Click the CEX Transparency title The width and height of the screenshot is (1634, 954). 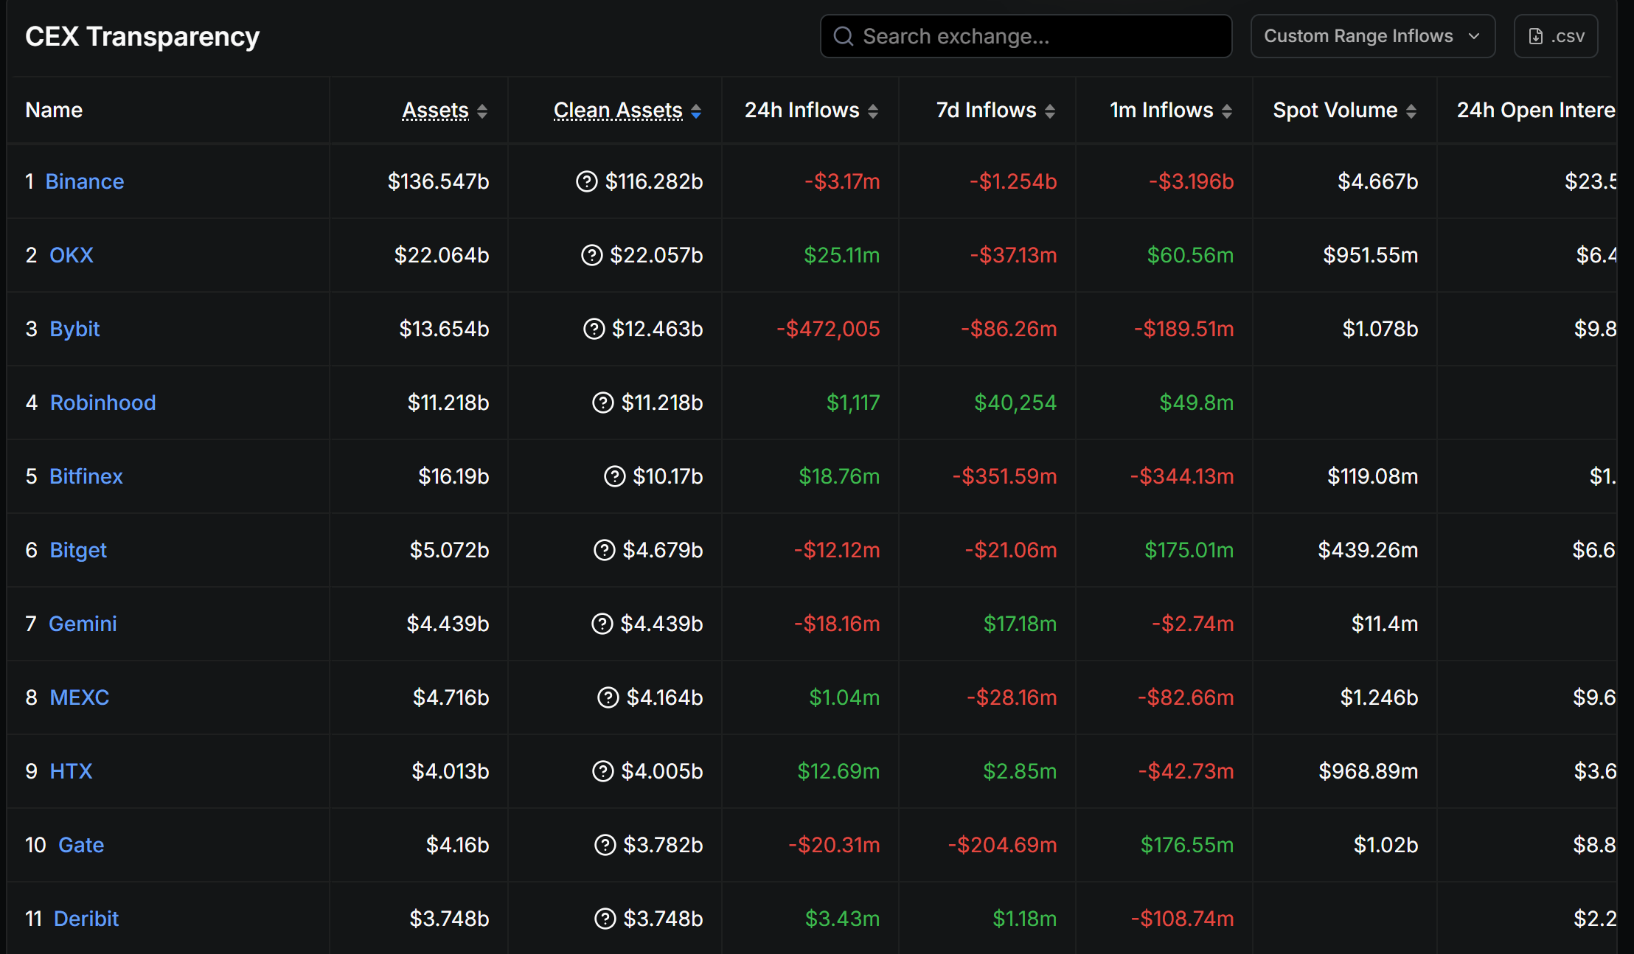point(142,36)
